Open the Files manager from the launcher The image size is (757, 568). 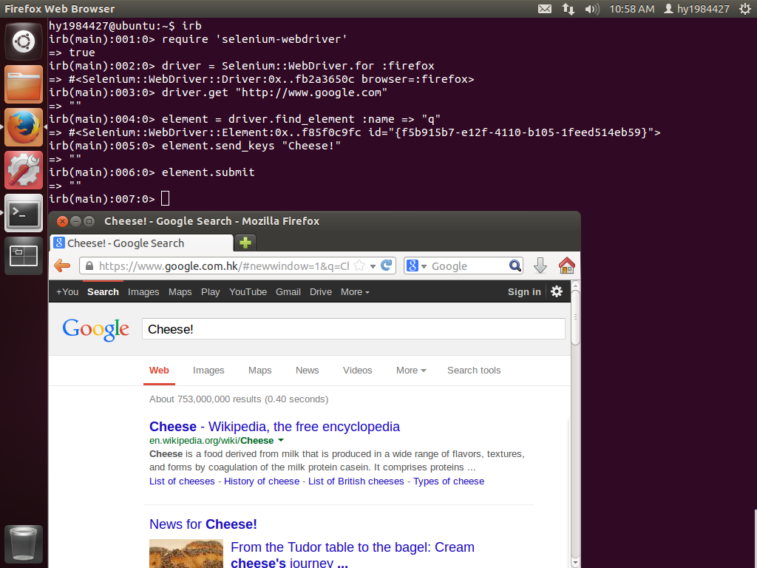pyautogui.click(x=23, y=84)
